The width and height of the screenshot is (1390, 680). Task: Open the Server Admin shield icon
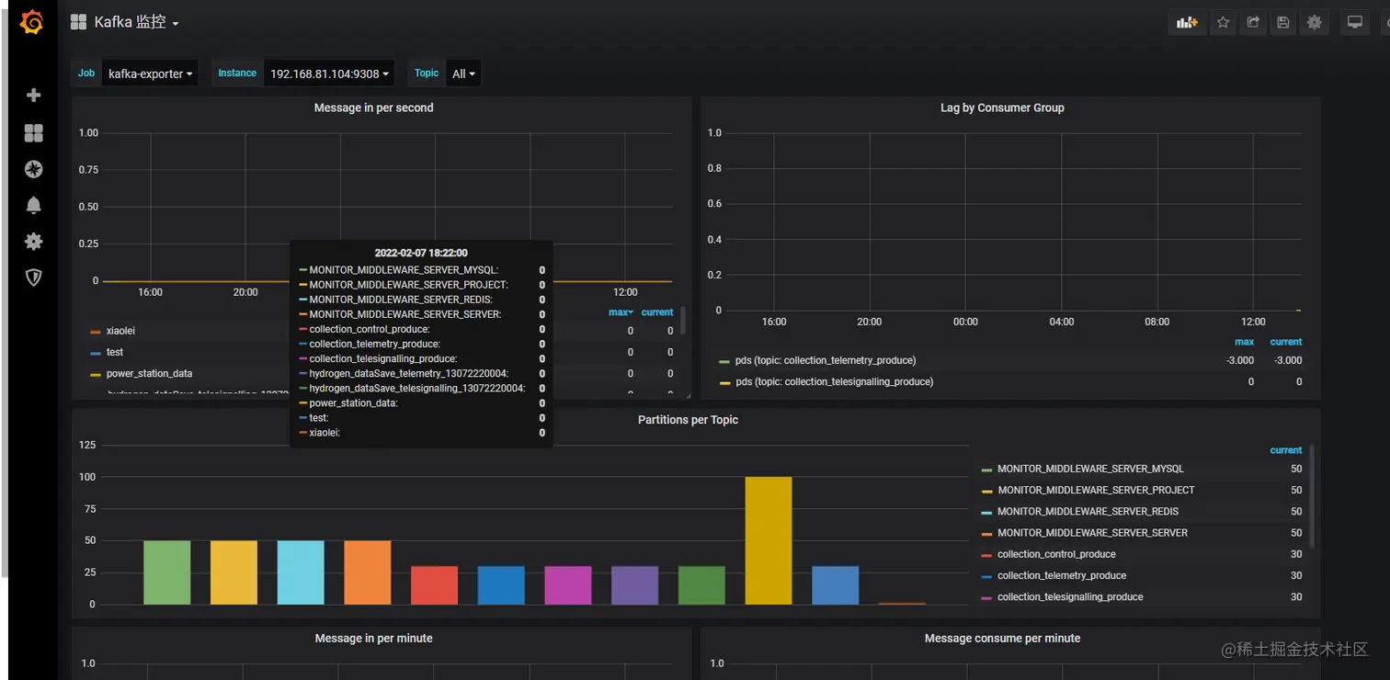click(x=34, y=278)
